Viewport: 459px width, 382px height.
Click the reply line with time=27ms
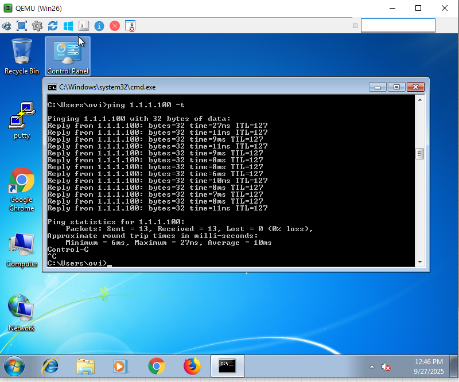[157, 126]
